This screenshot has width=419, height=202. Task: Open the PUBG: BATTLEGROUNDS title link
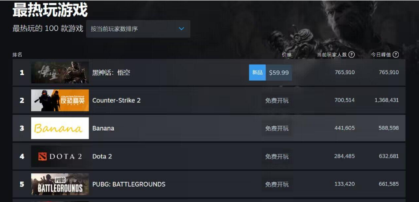tap(129, 184)
